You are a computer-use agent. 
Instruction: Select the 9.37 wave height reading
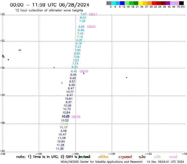[x=68, y=102]
